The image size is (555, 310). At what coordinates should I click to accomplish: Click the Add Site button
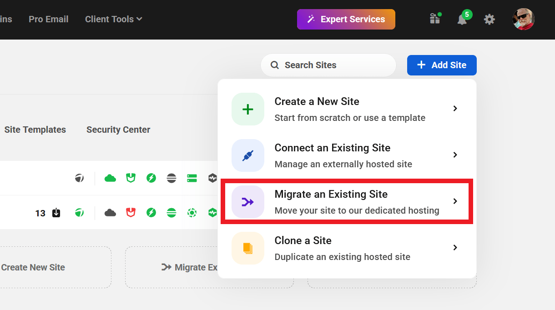point(441,65)
